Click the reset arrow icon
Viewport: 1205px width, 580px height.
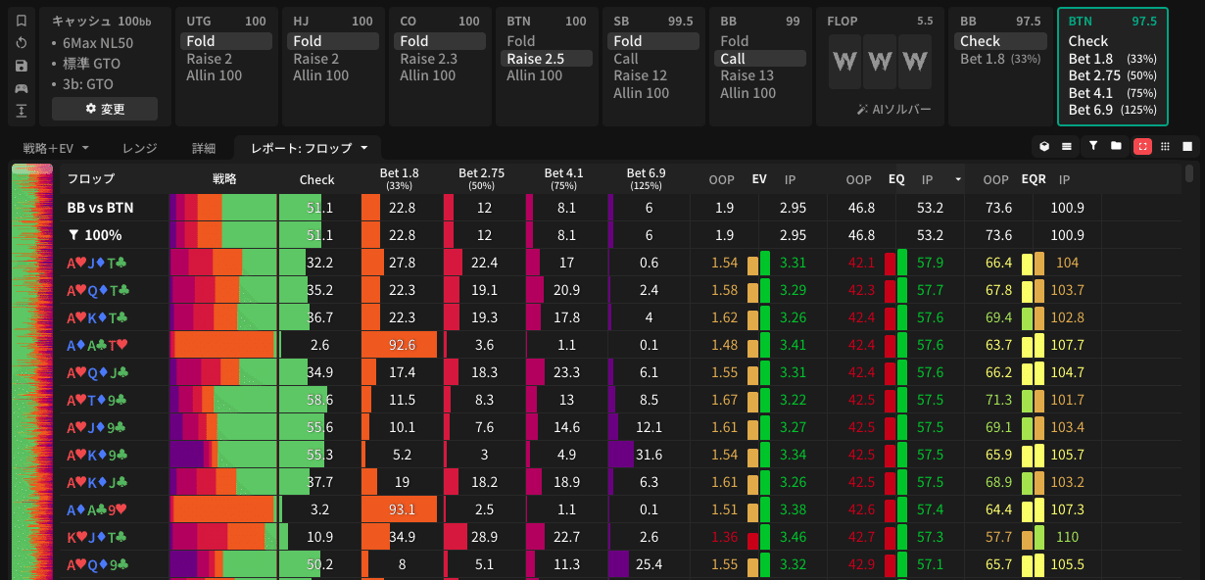click(22, 43)
